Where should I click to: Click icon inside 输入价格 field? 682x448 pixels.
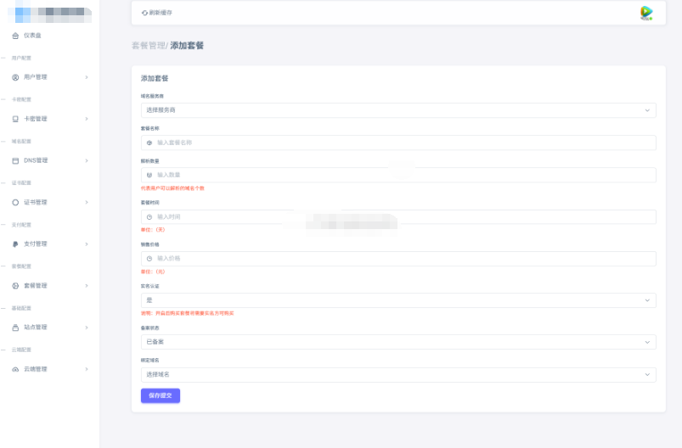pyautogui.click(x=149, y=259)
